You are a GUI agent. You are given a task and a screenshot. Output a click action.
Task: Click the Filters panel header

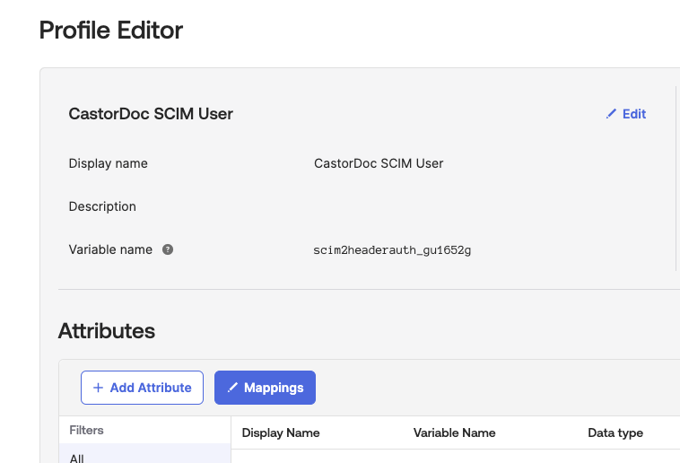click(87, 431)
